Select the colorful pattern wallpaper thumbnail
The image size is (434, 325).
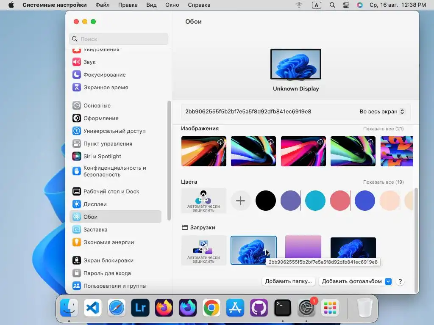(397, 151)
